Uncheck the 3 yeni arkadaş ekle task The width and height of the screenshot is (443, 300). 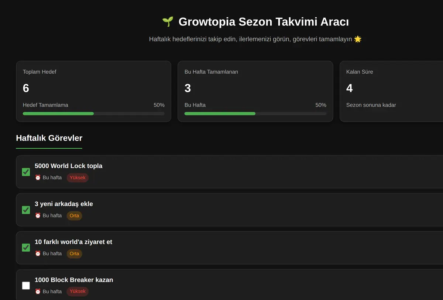(26, 210)
